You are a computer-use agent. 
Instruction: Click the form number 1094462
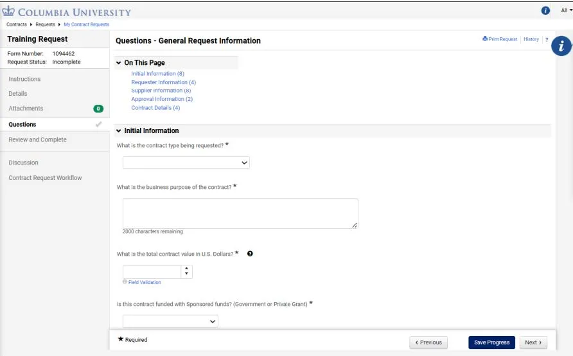tap(63, 53)
